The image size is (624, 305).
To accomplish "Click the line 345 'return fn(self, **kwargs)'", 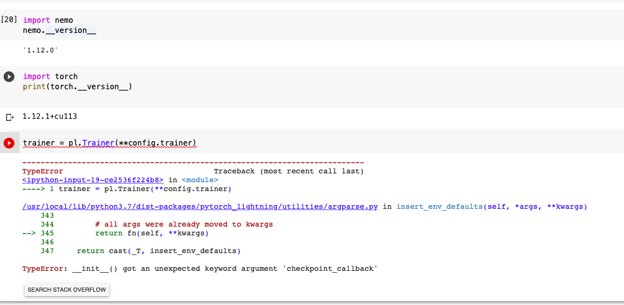I will 151,233.
